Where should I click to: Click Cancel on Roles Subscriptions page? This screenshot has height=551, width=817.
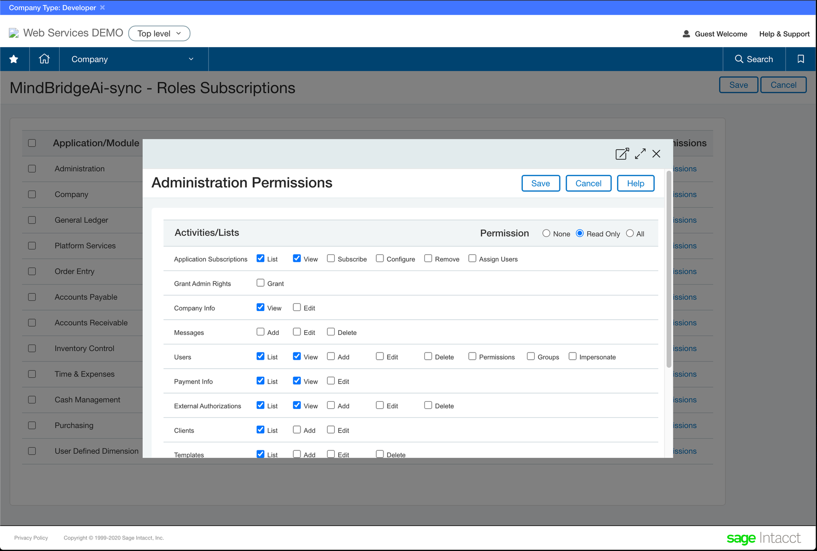pos(783,85)
